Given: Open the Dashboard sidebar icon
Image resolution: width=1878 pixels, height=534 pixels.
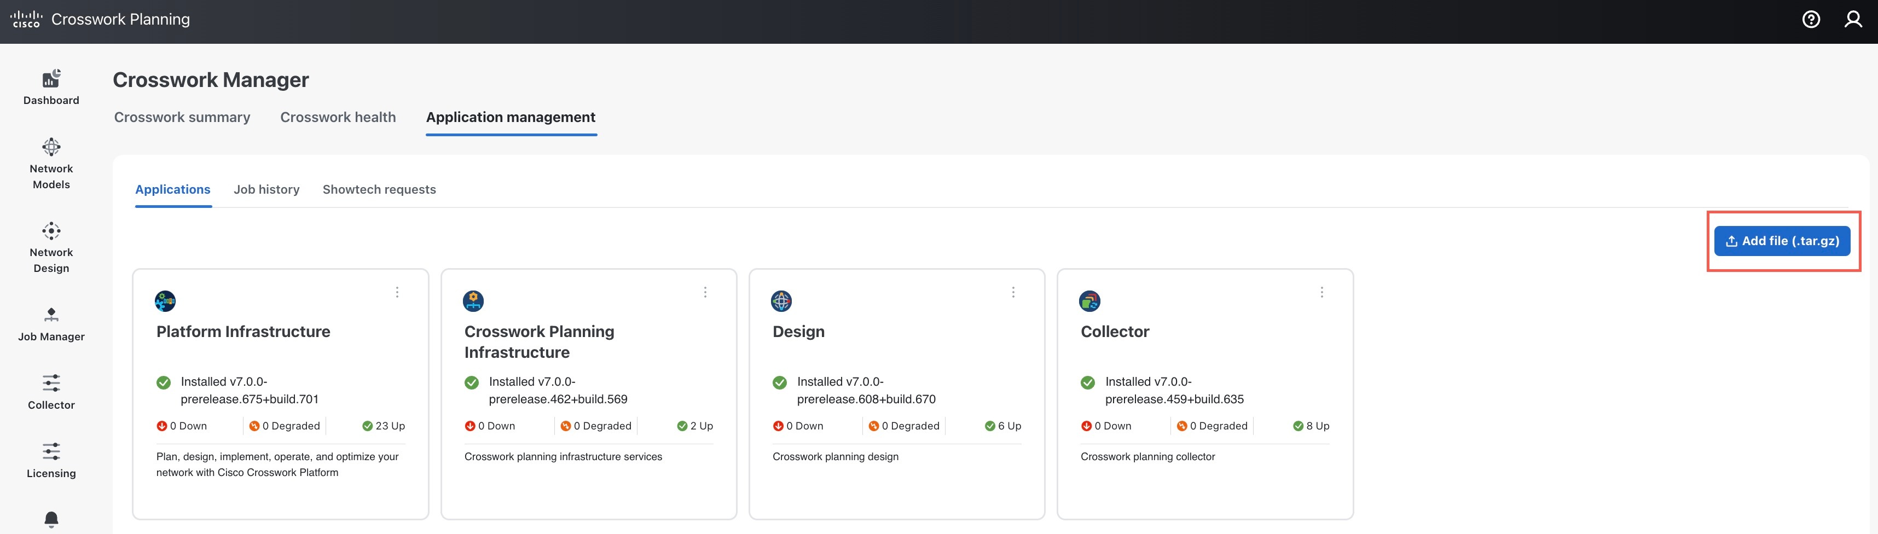Looking at the screenshot, I should pos(51,78).
